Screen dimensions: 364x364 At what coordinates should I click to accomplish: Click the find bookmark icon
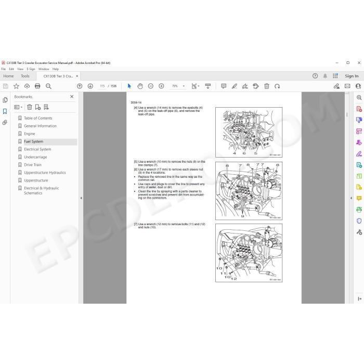click(x=46, y=107)
